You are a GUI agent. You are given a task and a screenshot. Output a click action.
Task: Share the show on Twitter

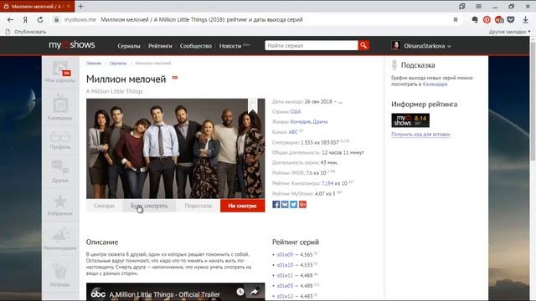[294, 204]
